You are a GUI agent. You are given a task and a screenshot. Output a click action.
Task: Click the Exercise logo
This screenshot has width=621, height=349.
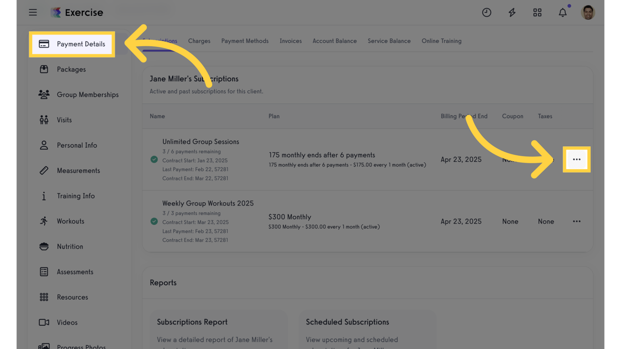pos(77,12)
